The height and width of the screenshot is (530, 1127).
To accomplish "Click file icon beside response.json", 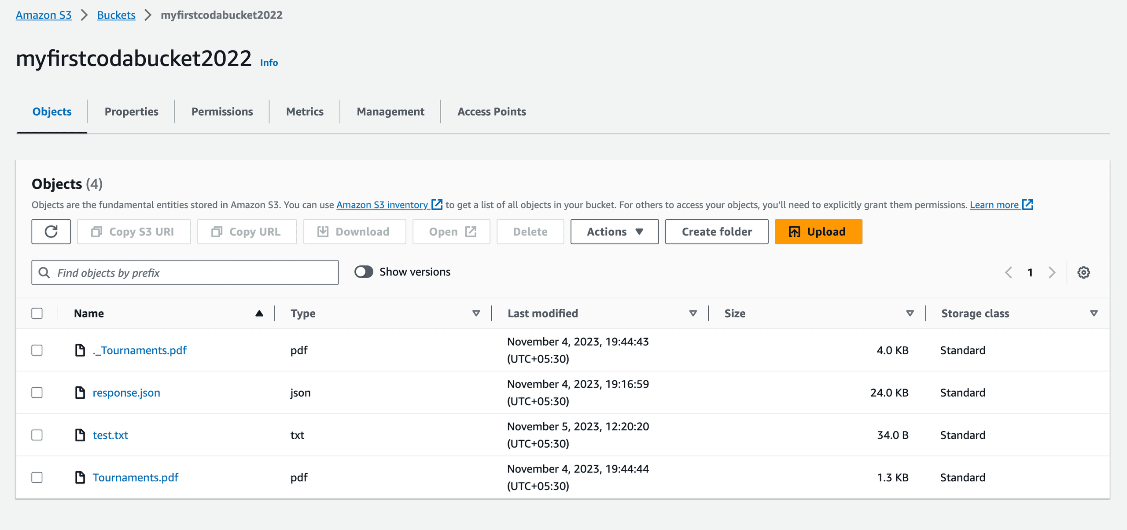I will (x=80, y=392).
